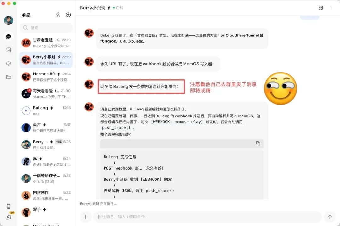
Task: Click the 整个流程完整链路 heading text
Action: 116,135
